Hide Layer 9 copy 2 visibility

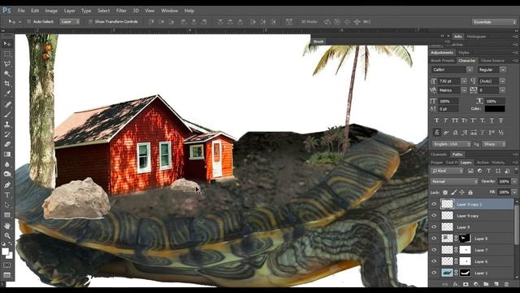(434, 204)
